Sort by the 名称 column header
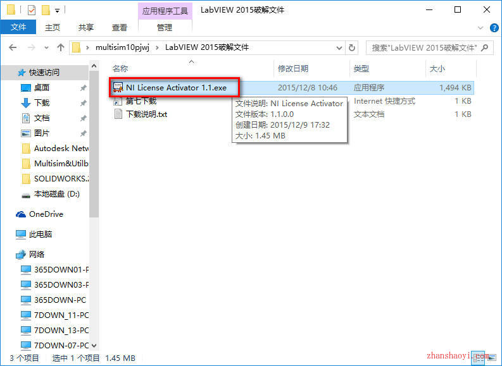The width and height of the screenshot is (502, 366). tap(120, 68)
